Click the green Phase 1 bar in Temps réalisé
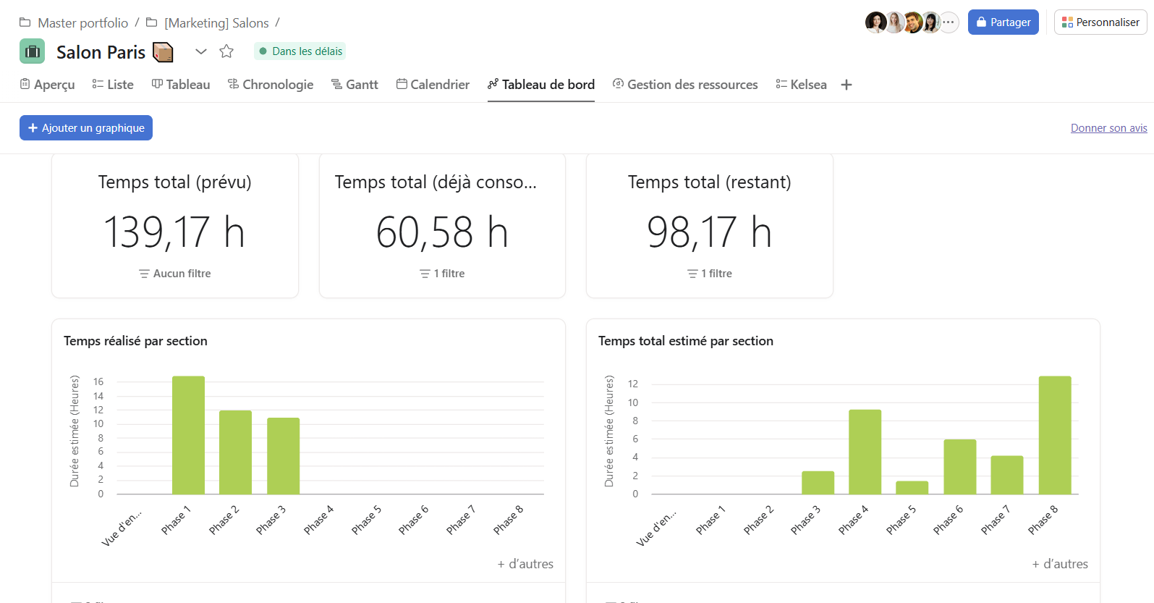The image size is (1154, 603). tap(188, 435)
